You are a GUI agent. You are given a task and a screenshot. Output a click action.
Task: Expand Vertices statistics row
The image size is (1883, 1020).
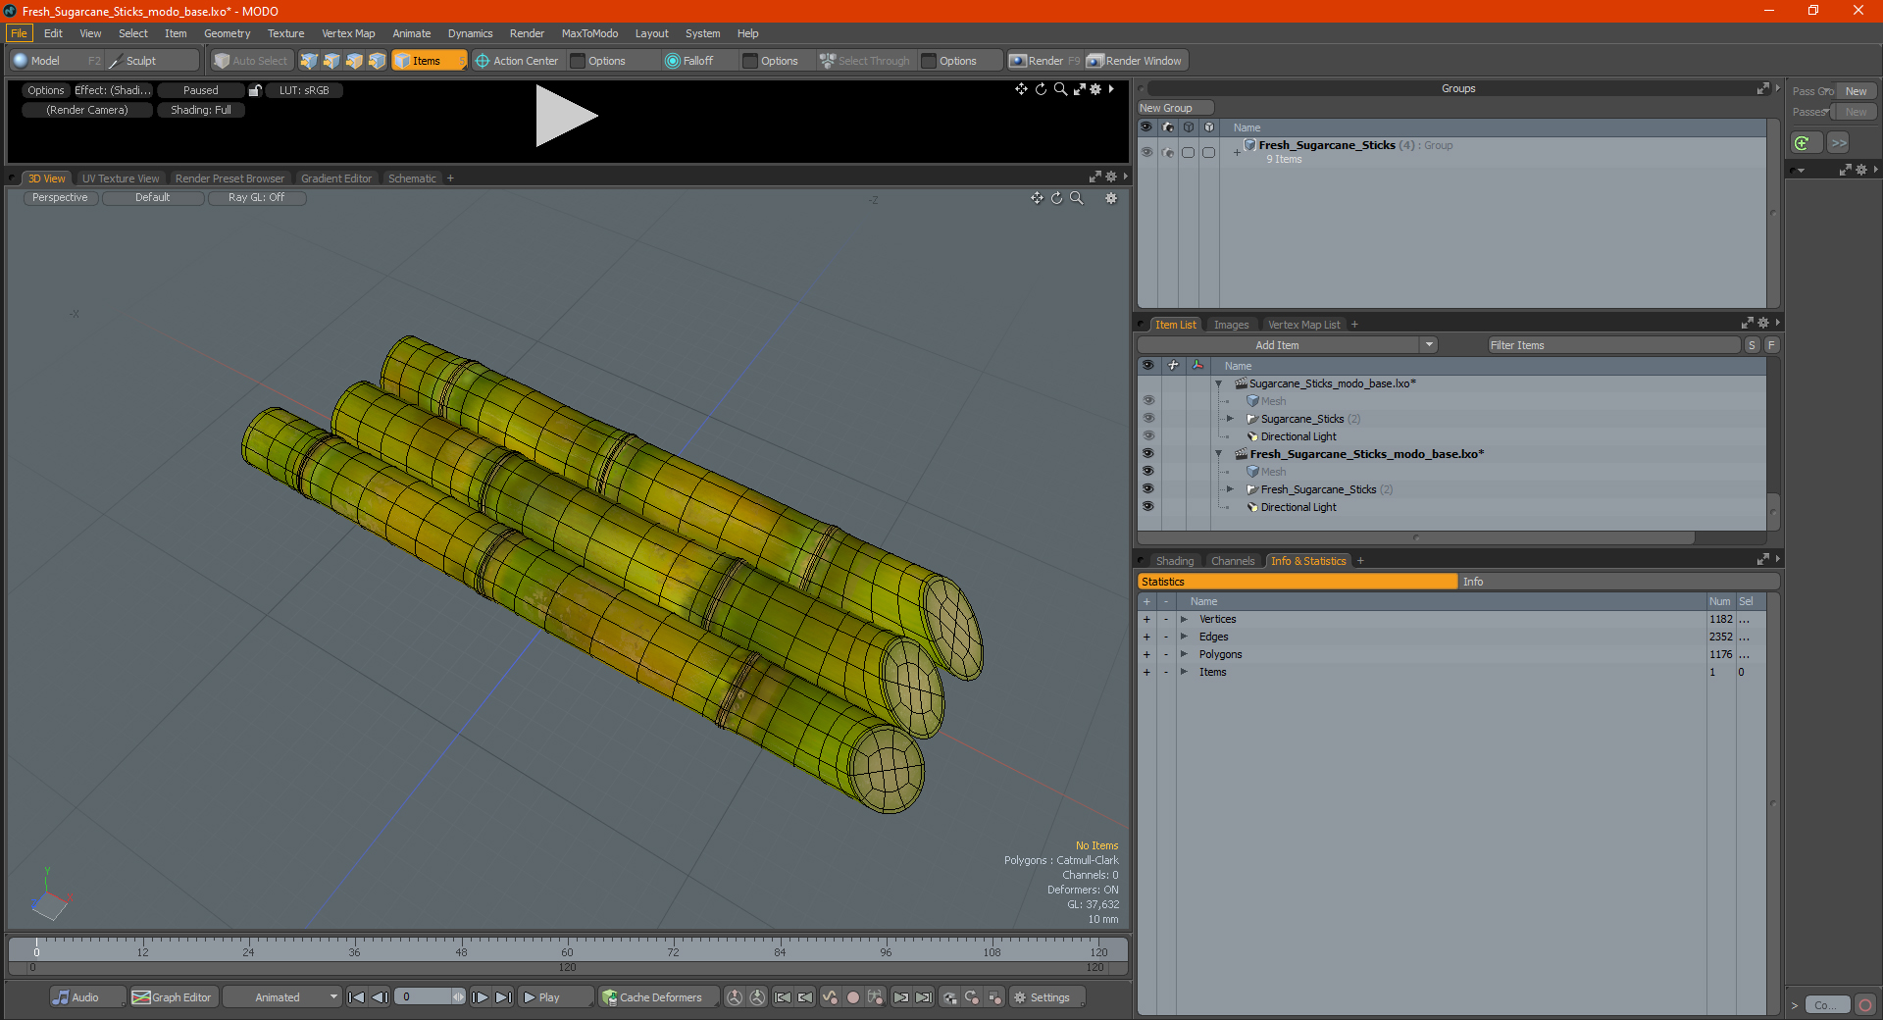coord(1184,619)
